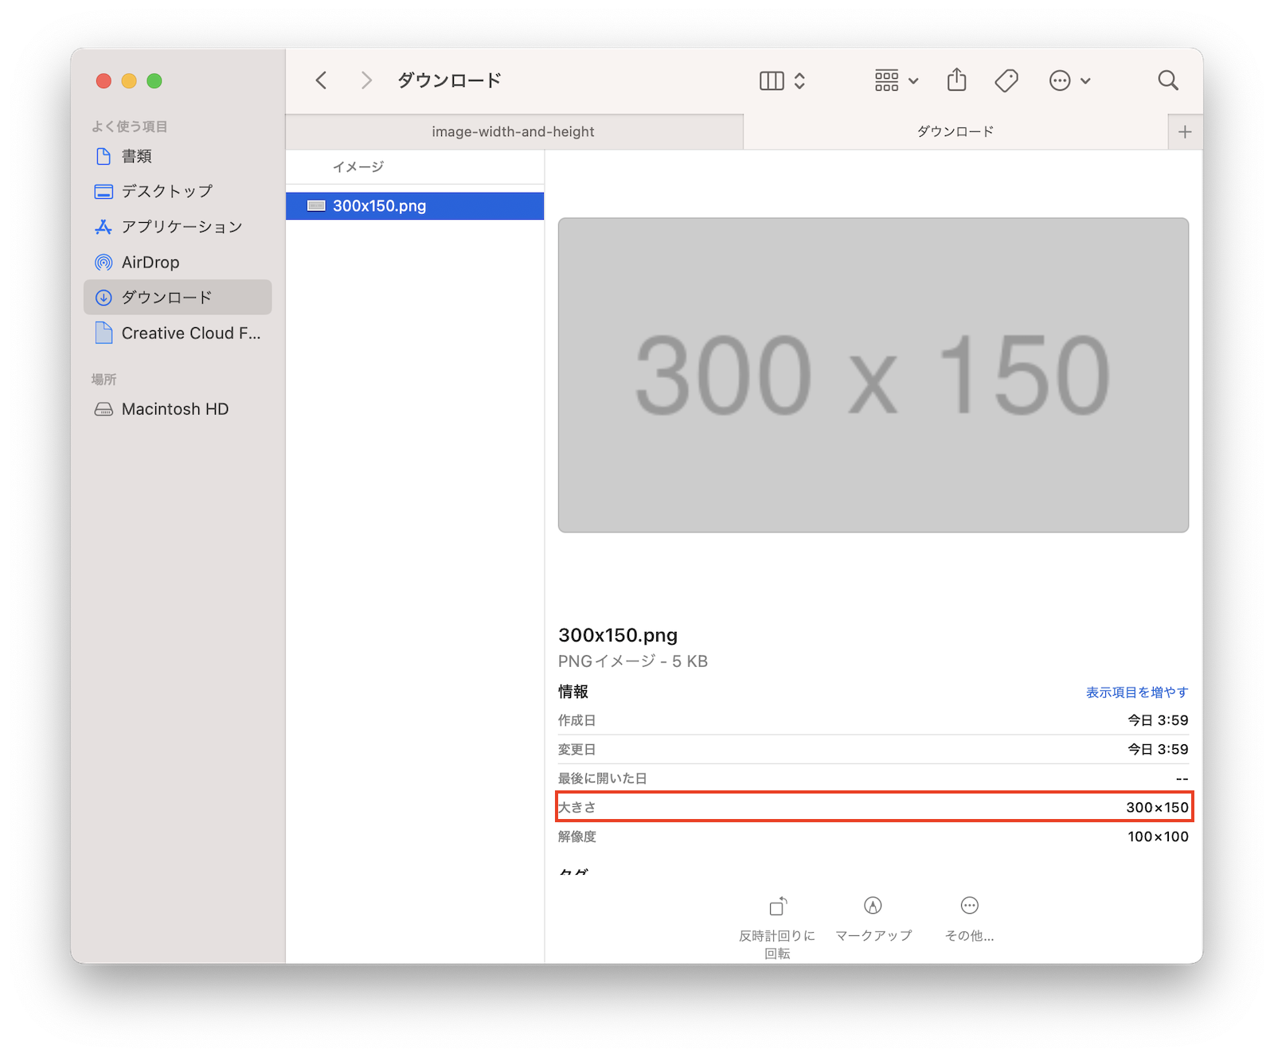Viewport: 1274px width, 1057px height.
Task: Open the group-by grid icon menu
Action: point(886,80)
